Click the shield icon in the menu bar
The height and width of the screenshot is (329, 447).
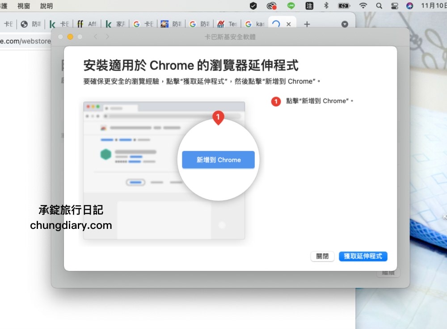pyautogui.click(x=253, y=6)
